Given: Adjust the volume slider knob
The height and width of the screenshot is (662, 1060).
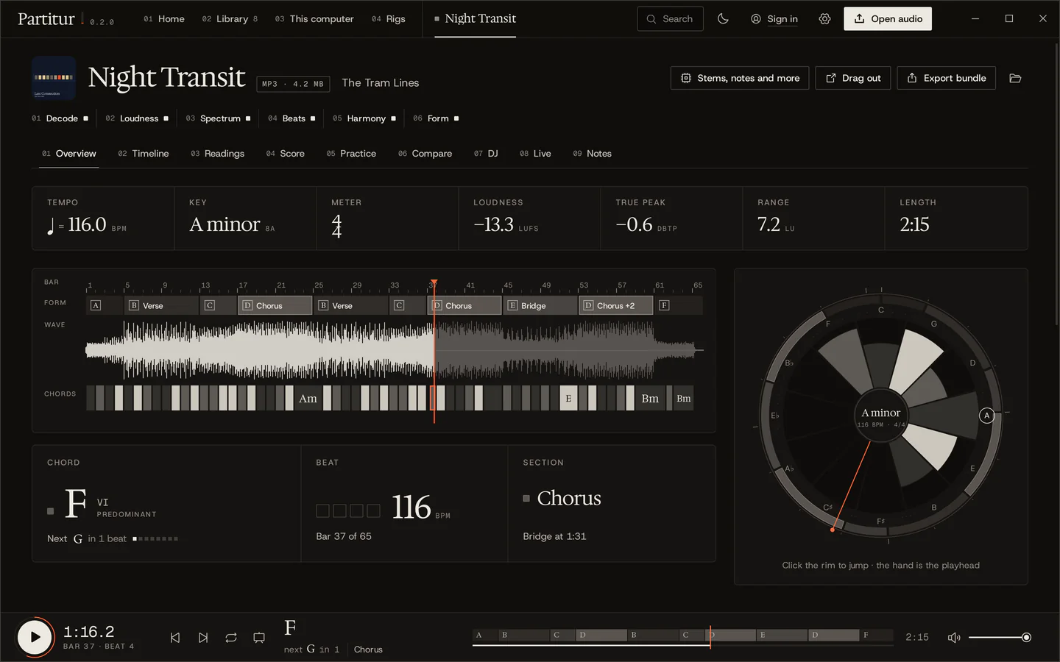Looking at the screenshot, I should click(1026, 638).
